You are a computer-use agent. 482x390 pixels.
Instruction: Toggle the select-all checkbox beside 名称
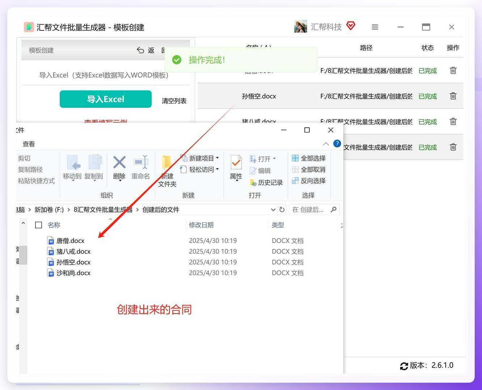(39, 225)
